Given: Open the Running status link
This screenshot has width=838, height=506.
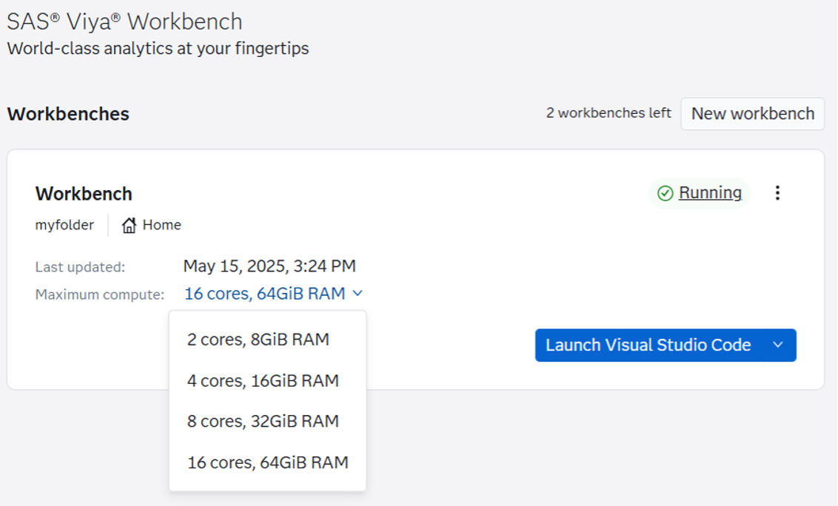Looking at the screenshot, I should click(x=710, y=193).
